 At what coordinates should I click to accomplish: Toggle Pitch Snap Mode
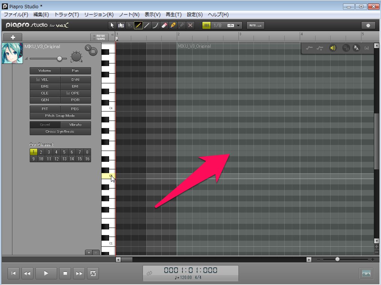pyautogui.click(x=60, y=116)
